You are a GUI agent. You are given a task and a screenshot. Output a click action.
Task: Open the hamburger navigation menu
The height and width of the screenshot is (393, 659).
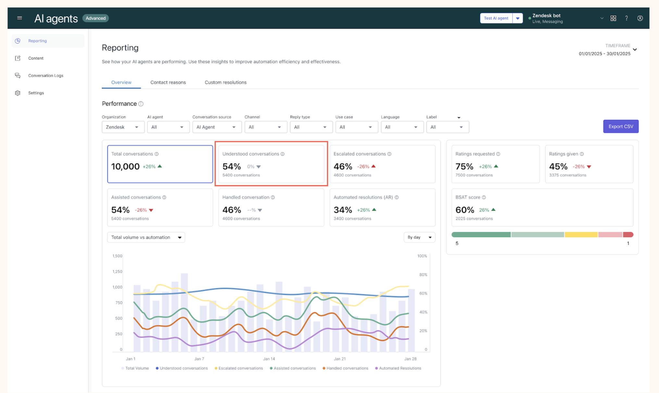pyautogui.click(x=19, y=18)
